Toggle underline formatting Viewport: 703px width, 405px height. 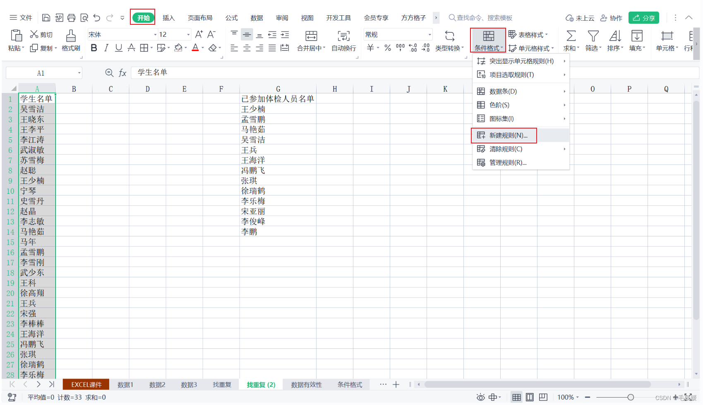(119, 48)
